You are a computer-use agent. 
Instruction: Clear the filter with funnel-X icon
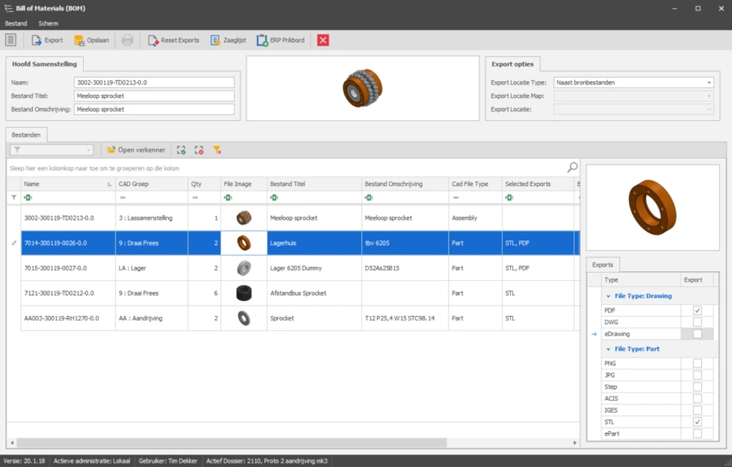[217, 150]
